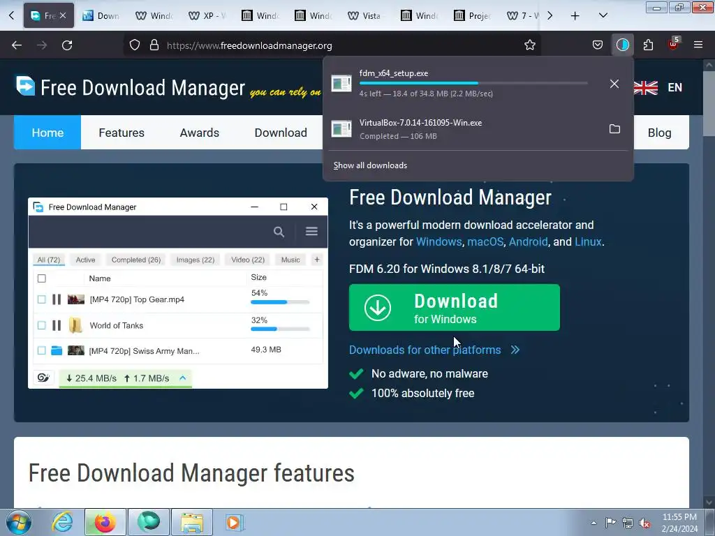The width and height of the screenshot is (715, 536).
Task: Click the Free Download Manager logo icon
Action: 25,86
